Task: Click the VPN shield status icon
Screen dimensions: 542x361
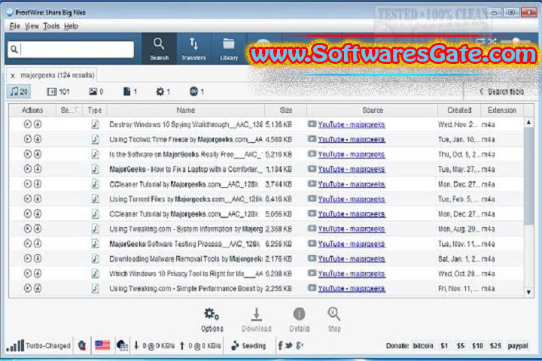Action: tap(82, 345)
